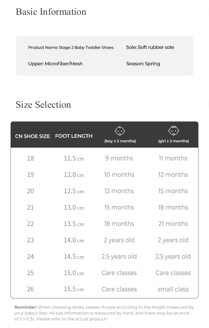Viewport: 209px width, 328px height.
Task: Click the (girl ± 2 months) label
Action: click(174, 141)
